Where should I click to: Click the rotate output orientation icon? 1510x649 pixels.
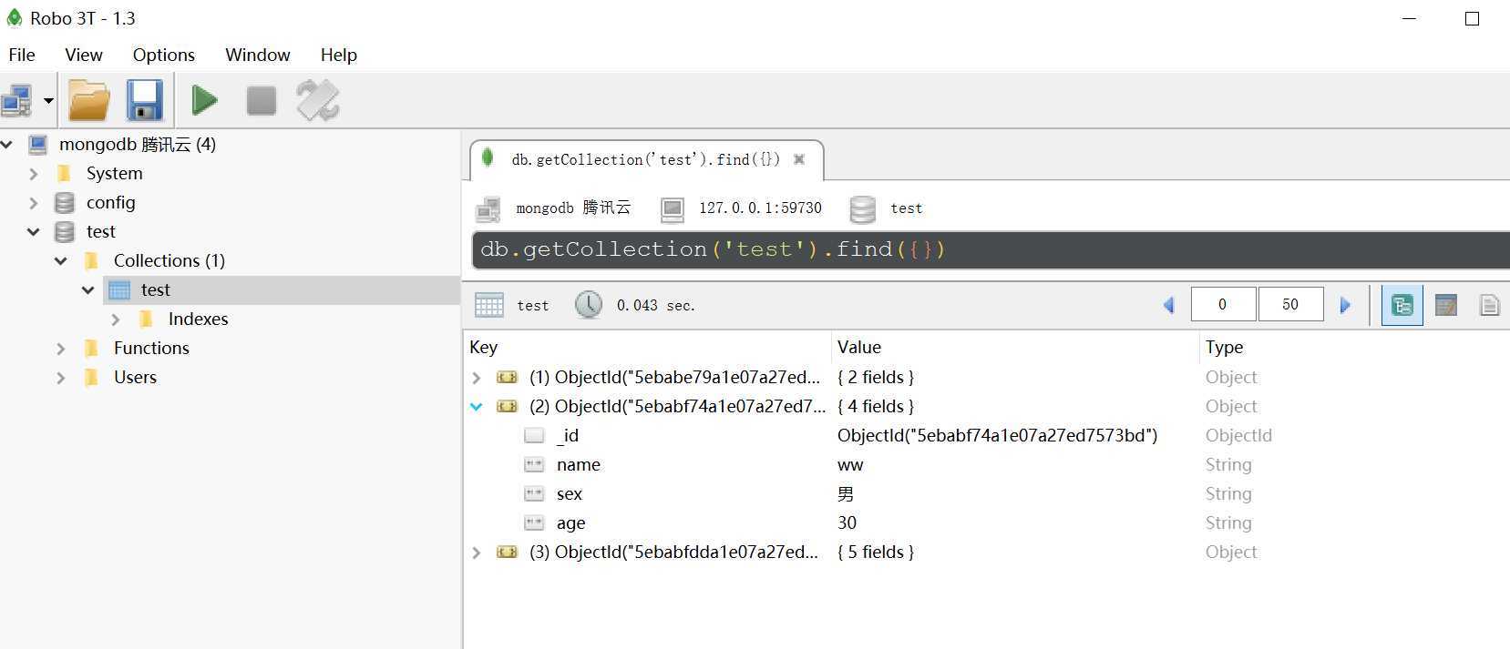318,100
